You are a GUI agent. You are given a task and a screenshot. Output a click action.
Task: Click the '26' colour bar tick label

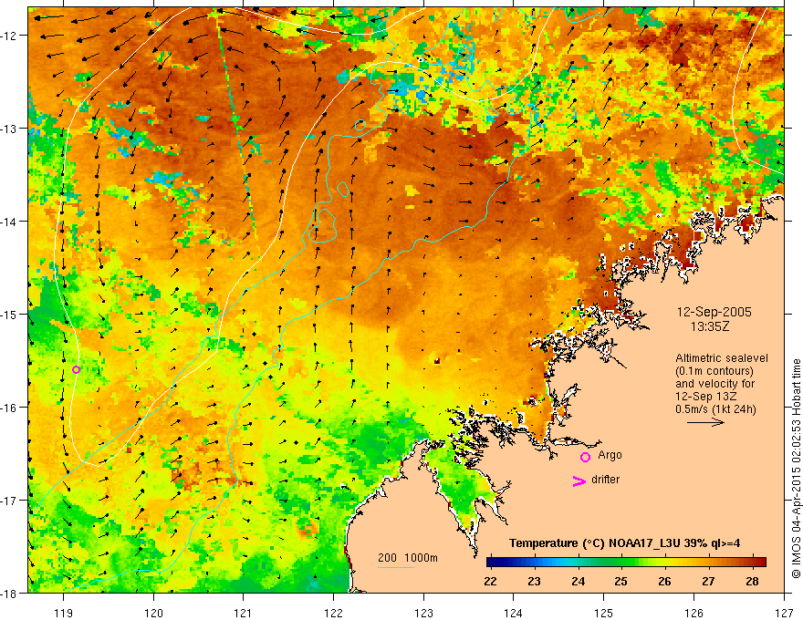click(664, 581)
